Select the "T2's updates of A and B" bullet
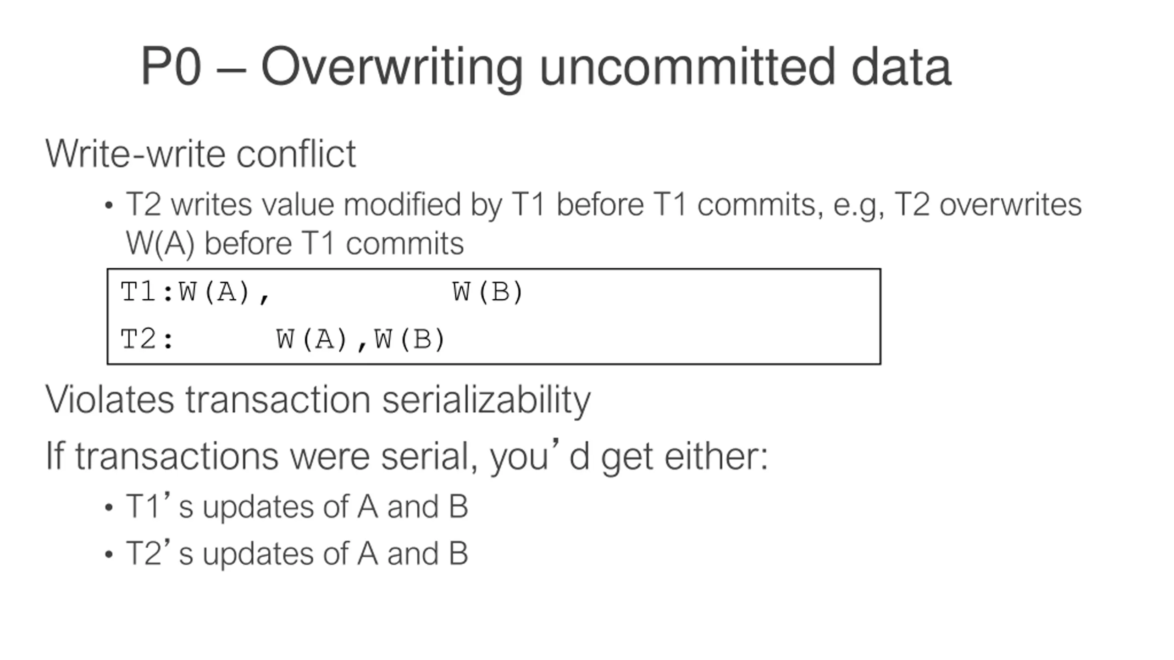 pos(297,554)
